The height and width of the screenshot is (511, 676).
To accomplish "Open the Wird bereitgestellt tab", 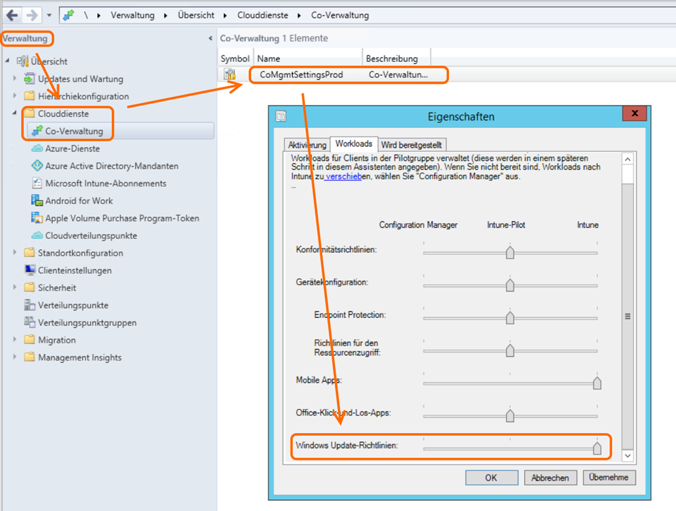I will (x=412, y=145).
